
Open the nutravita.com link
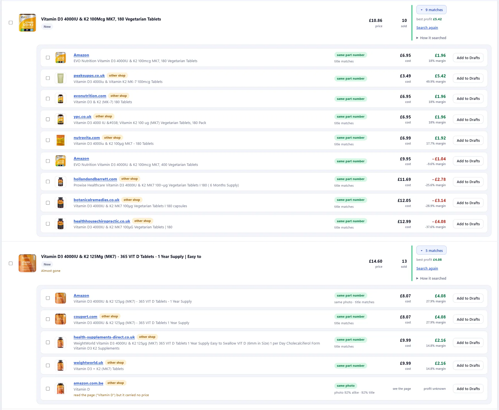[x=87, y=138]
